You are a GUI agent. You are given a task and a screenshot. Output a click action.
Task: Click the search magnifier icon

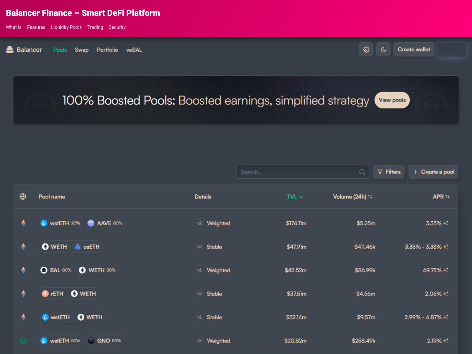pyautogui.click(x=362, y=172)
